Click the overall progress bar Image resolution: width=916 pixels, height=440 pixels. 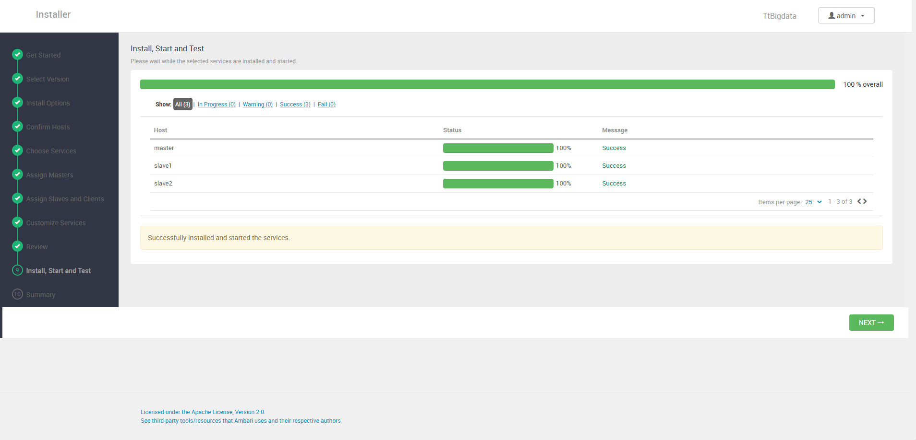point(487,84)
